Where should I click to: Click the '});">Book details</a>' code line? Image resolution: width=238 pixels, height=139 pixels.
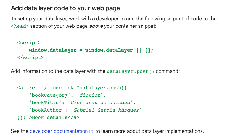[x=48, y=117]
